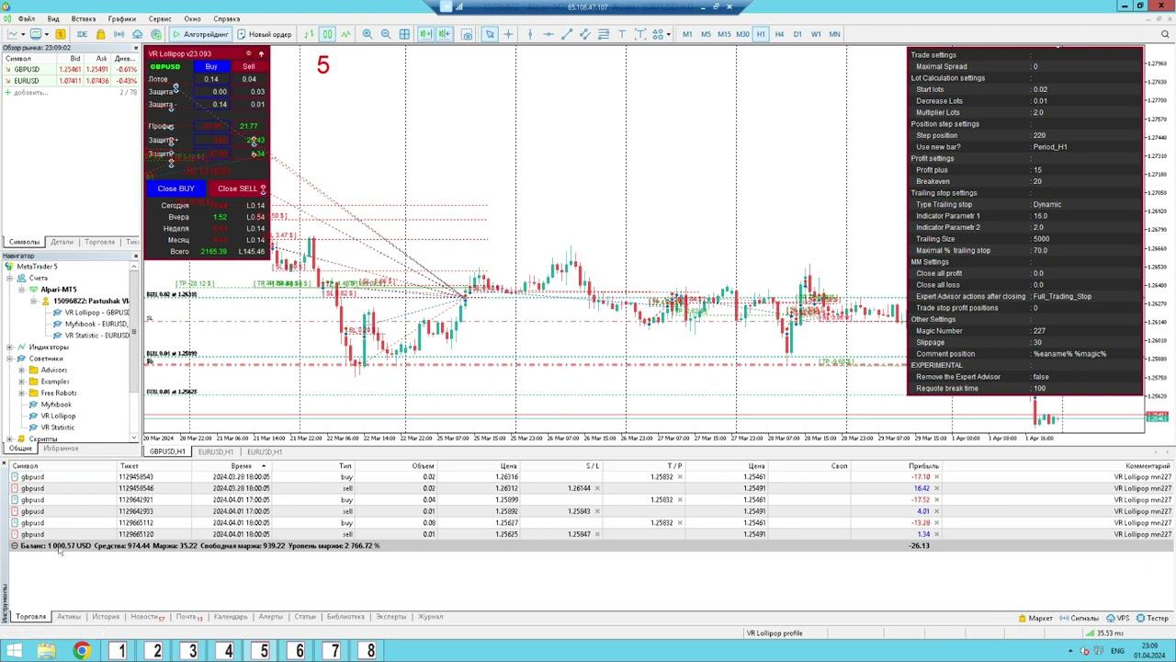Select the H1 timeframe

pyautogui.click(x=761, y=34)
